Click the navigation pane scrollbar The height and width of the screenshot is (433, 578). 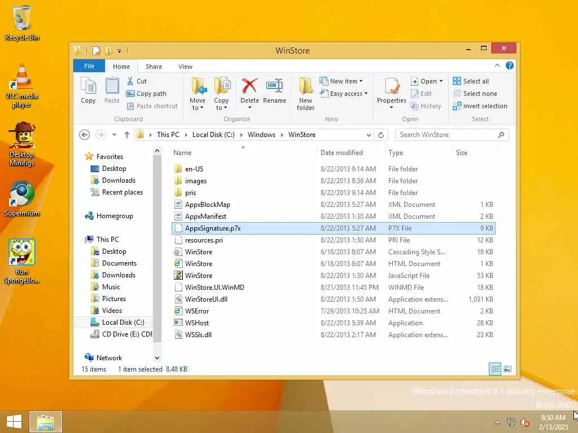157,249
